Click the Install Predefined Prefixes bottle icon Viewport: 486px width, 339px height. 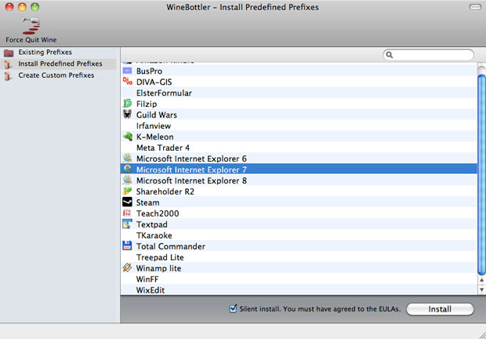click(x=8, y=64)
